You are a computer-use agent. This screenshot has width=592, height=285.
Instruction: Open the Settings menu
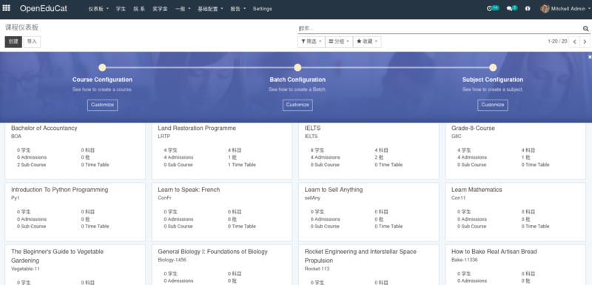click(x=262, y=9)
